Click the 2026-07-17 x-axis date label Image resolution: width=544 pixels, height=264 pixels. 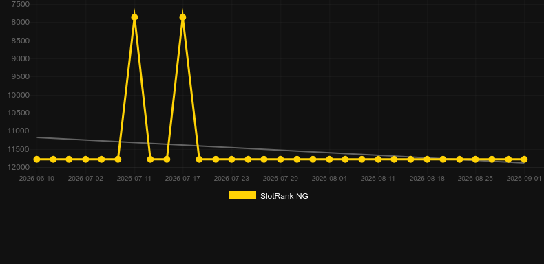(182, 179)
